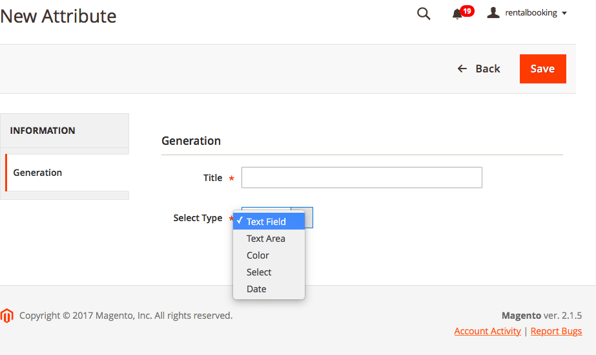
Task: Click the Magento logo in footer
Action: click(x=7, y=316)
